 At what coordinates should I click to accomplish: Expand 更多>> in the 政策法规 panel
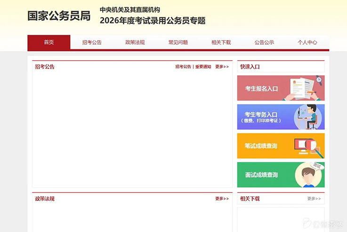[x=222, y=199]
